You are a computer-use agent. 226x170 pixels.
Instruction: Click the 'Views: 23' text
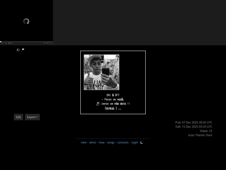click(206, 131)
